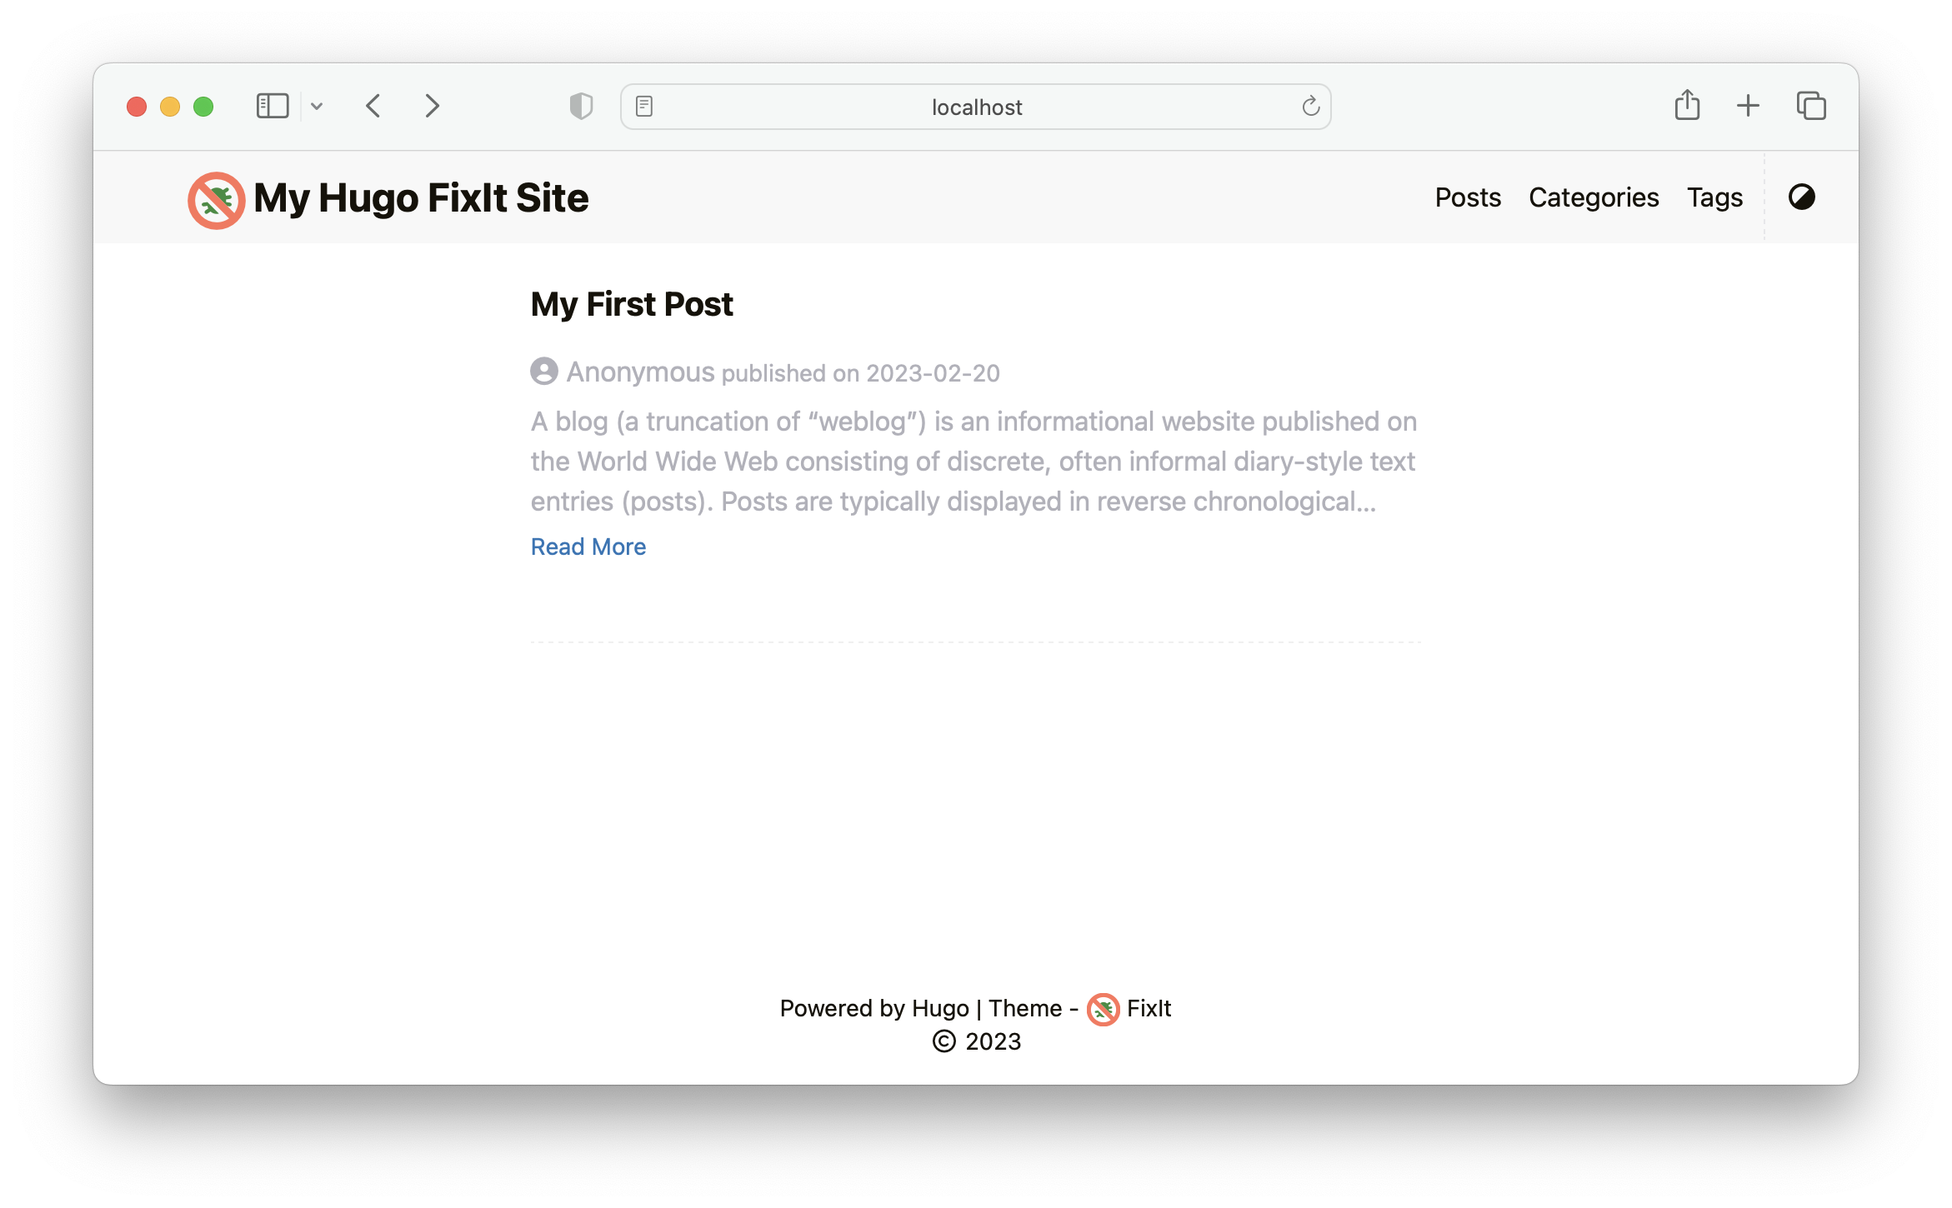Show the tab overview icon

click(1811, 106)
